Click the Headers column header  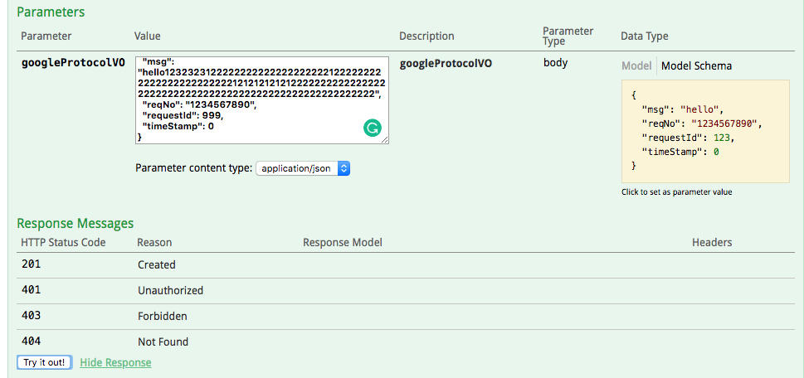tap(712, 243)
